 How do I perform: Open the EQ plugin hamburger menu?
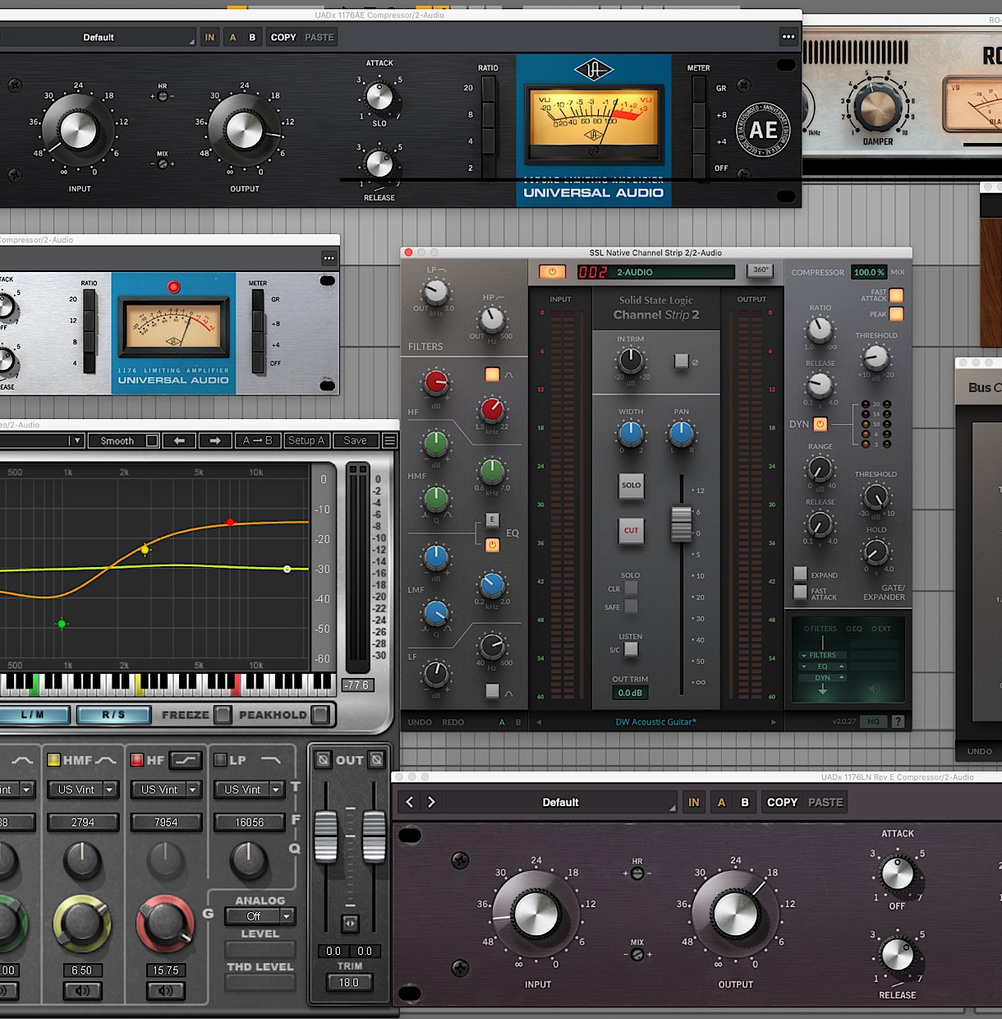(x=390, y=441)
